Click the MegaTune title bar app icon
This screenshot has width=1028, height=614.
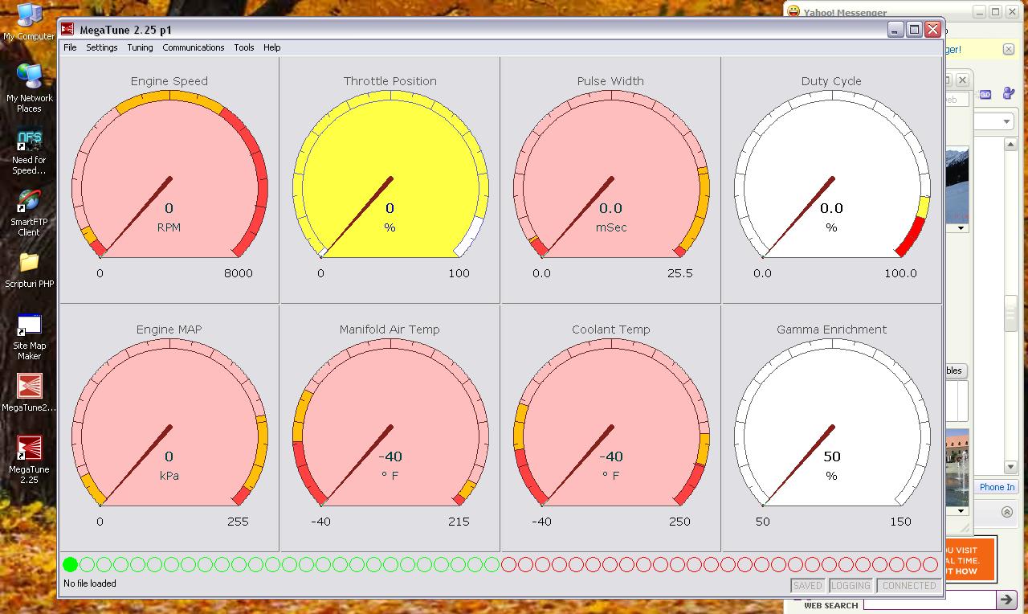(x=68, y=30)
